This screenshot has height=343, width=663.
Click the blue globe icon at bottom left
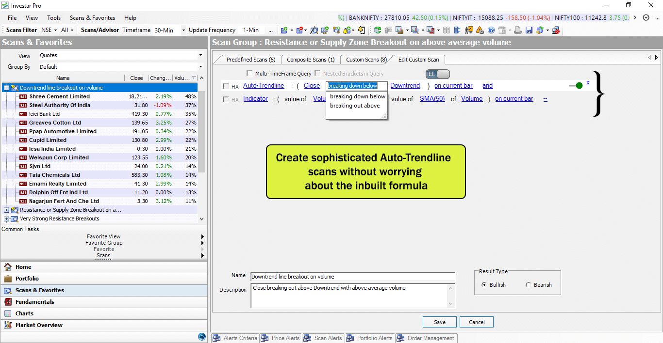pyautogui.click(x=202, y=337)
